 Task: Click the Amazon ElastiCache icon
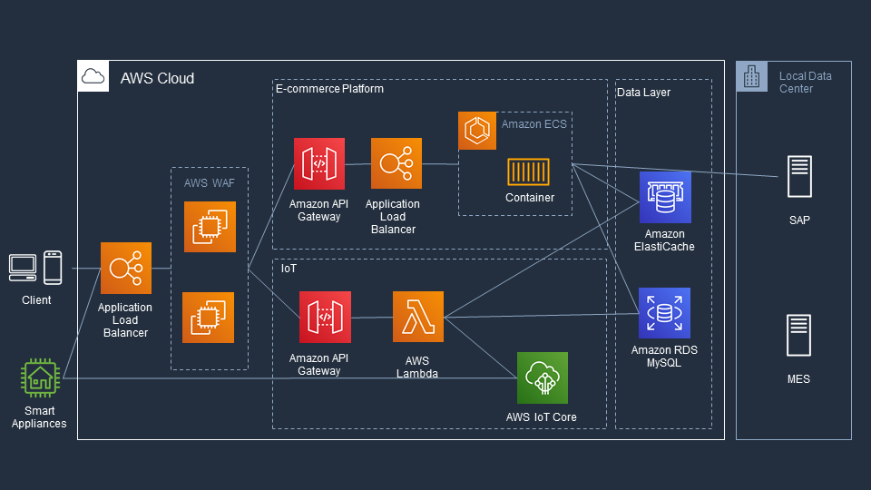coord(665,197)
